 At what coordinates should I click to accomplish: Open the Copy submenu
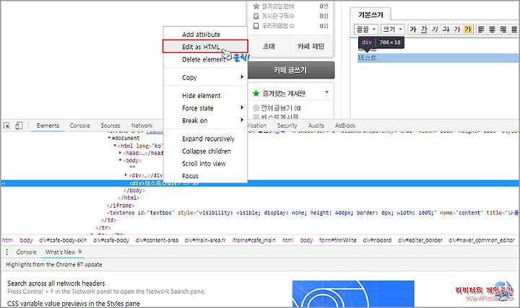coord(206,77)
